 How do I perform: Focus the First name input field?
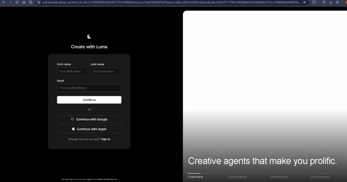[x=73, y=71]
